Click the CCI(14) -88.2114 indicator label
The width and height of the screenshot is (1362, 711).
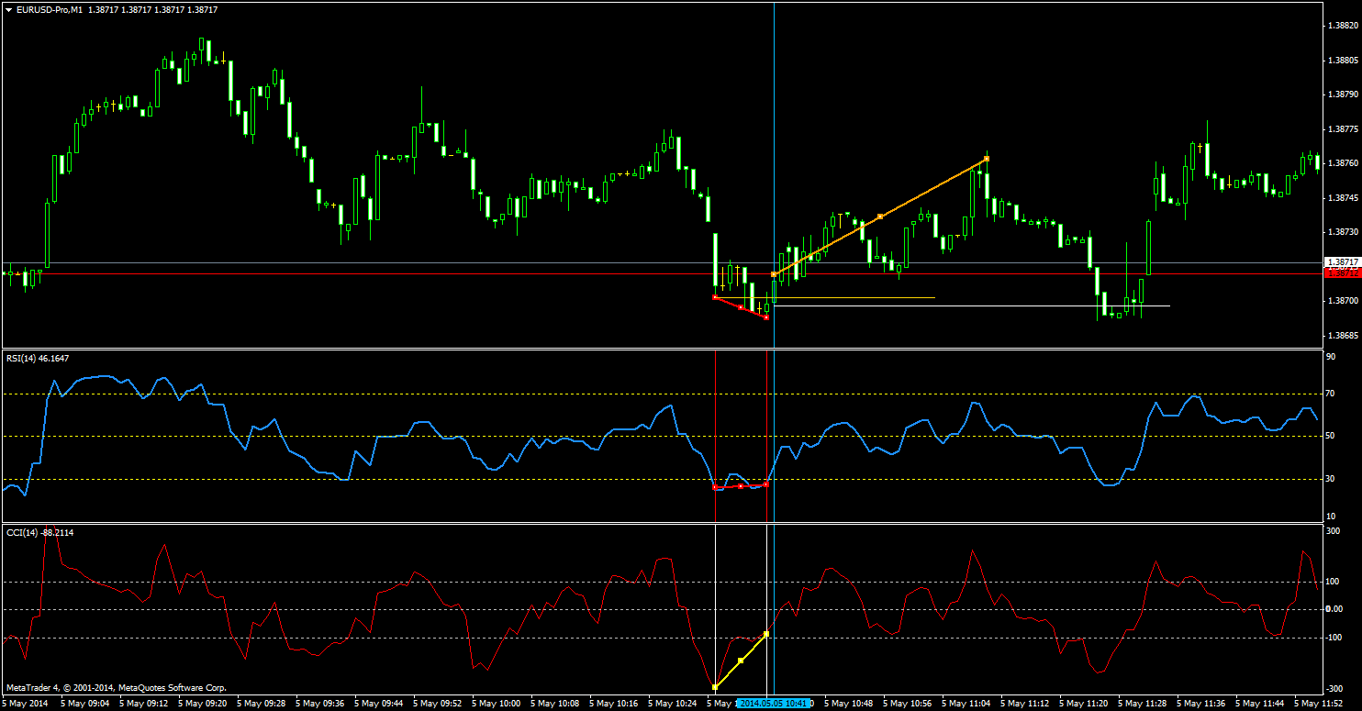point(39,532)
